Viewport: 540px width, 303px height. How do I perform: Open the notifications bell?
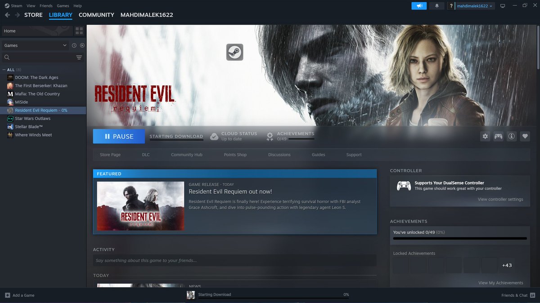[436, 6]
